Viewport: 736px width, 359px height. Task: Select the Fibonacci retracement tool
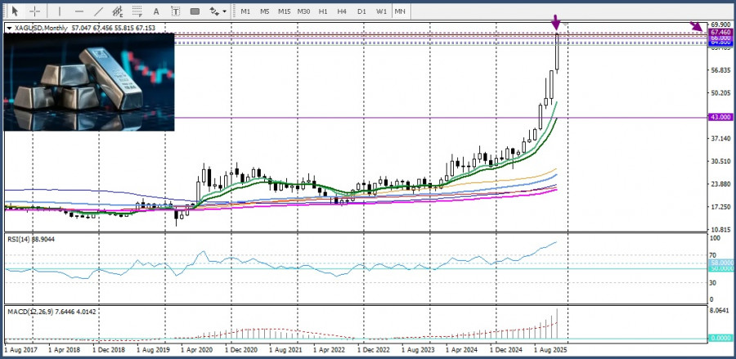click(137, 11)
